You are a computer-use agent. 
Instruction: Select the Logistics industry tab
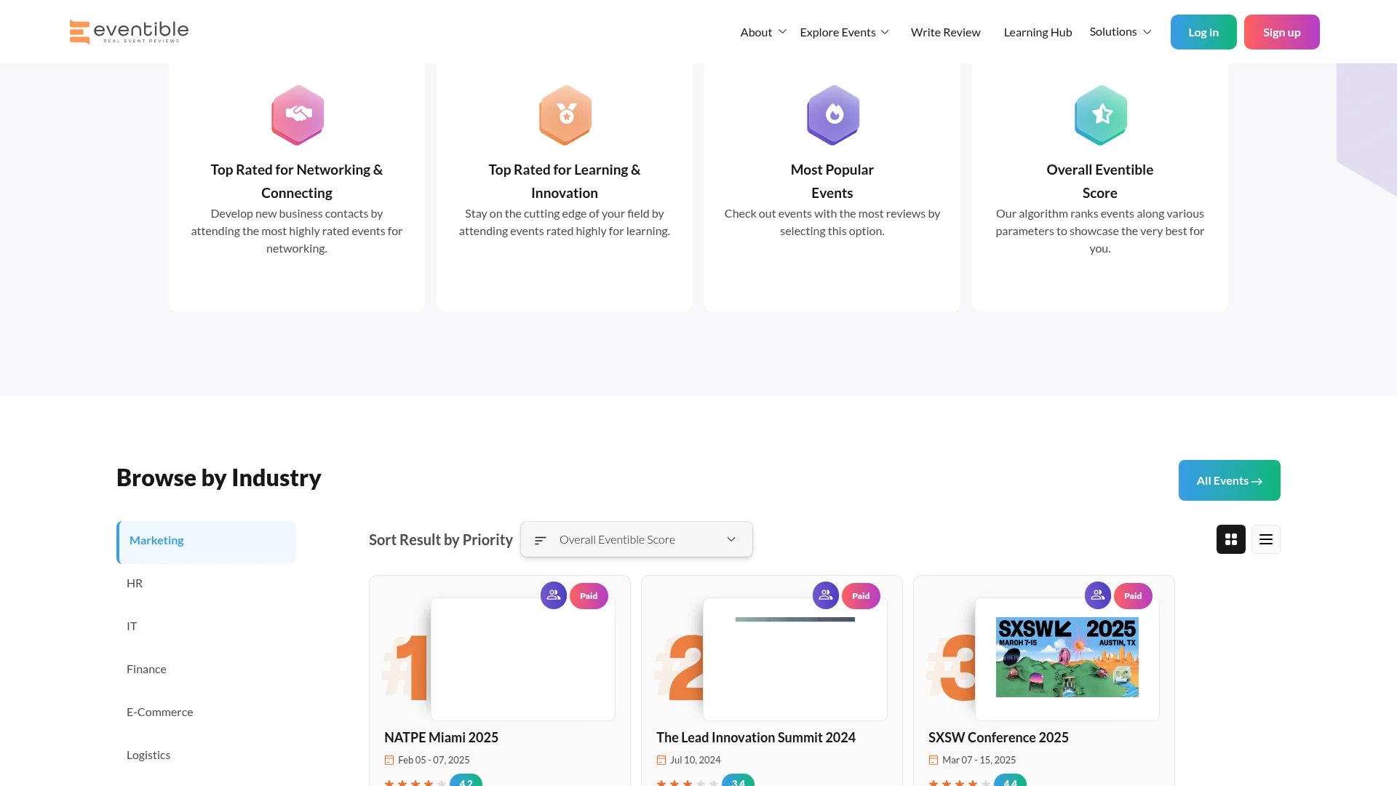[207, 755]
